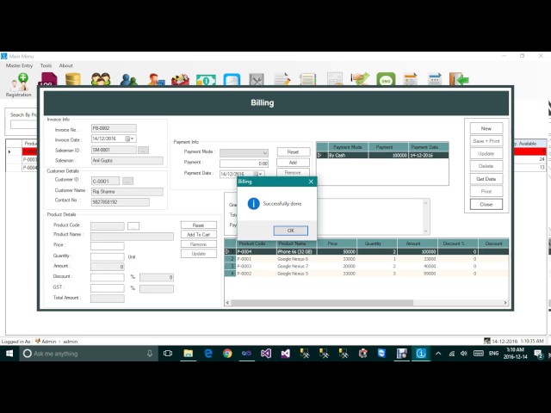Open the hand holding cash icon
This screenshot has height=413, width=551.
360,79
